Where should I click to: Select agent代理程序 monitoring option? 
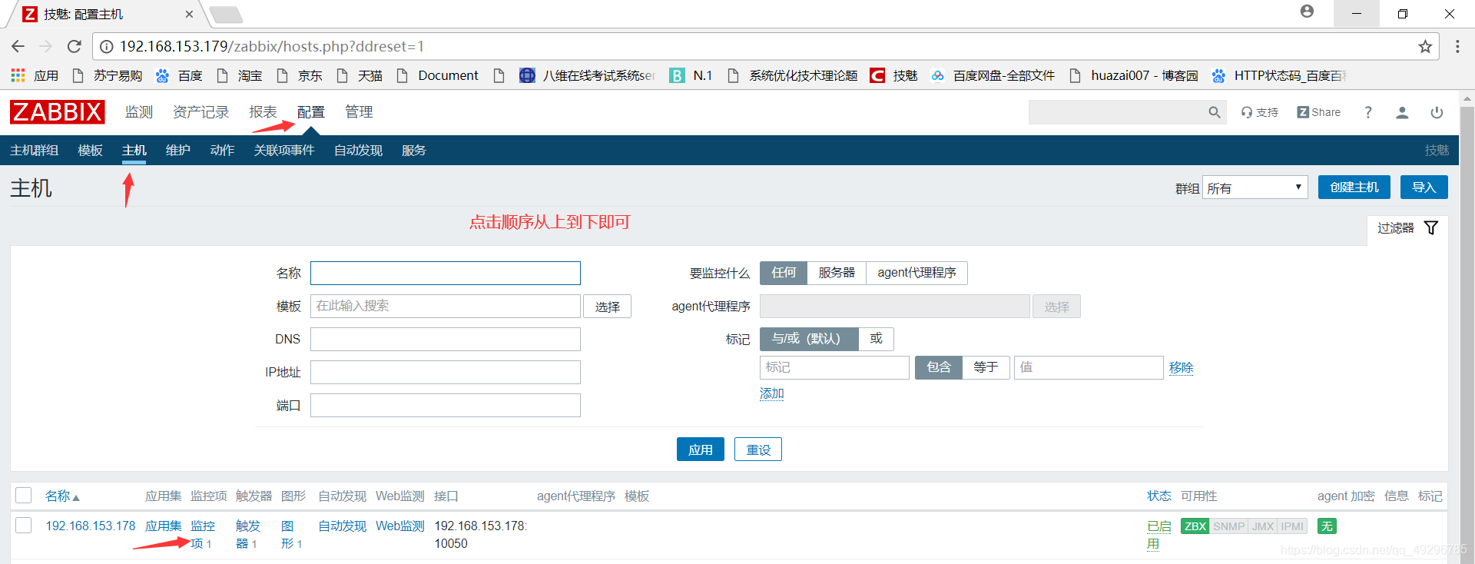(x=916, y=273)
